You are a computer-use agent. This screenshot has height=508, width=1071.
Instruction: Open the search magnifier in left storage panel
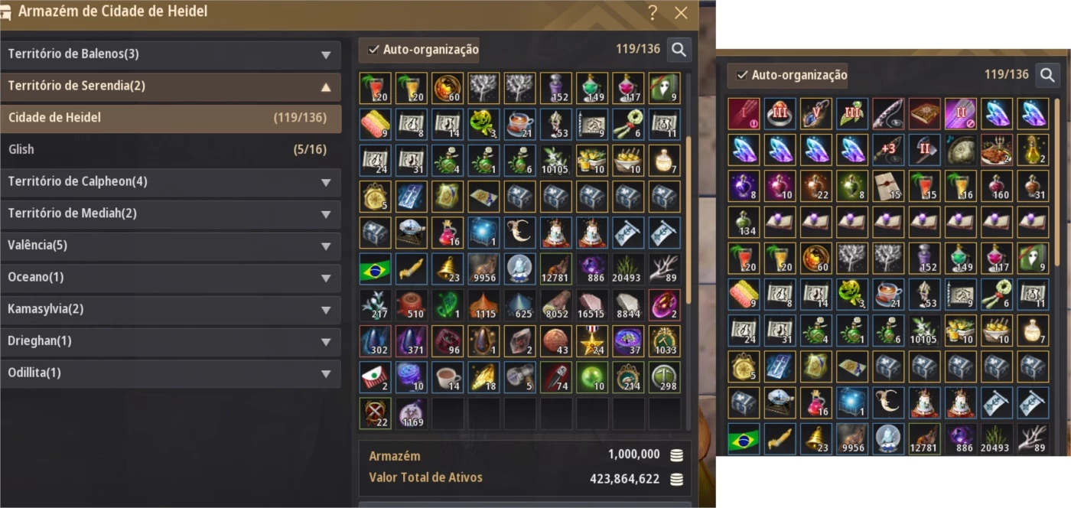[679, 50]
